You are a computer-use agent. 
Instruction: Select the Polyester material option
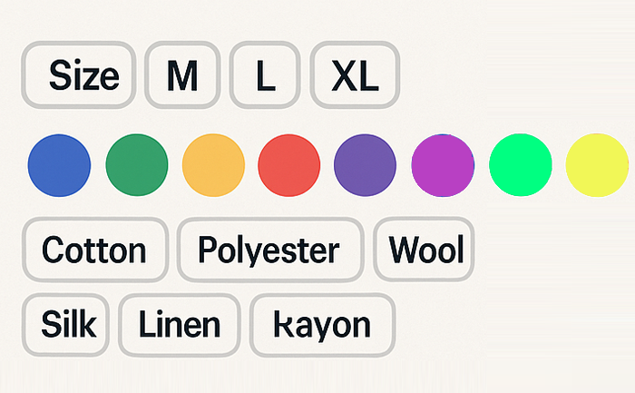click(269, 250)
